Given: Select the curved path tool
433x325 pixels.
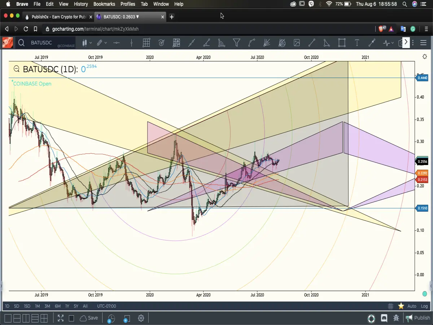Looking at the screenshot, I should pyautogui.click(x=252, y=43).
